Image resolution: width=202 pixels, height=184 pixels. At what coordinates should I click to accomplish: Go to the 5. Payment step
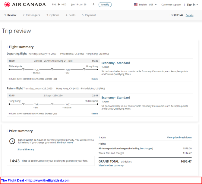point(89,15)
